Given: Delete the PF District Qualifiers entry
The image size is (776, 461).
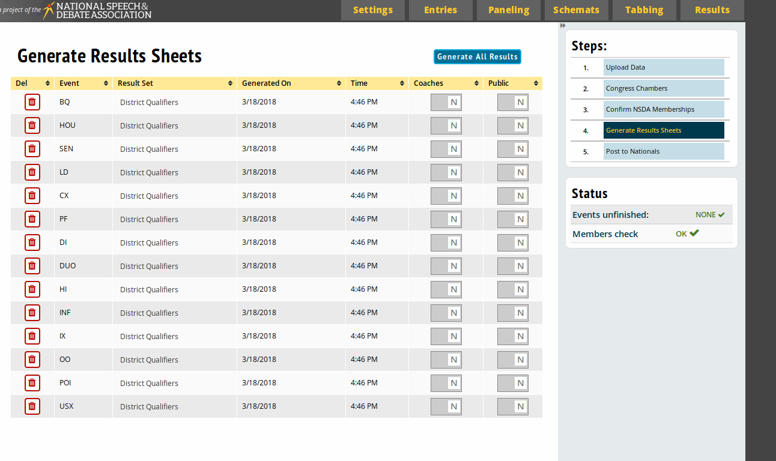Looking at the screenshot, I should point(32,219).
